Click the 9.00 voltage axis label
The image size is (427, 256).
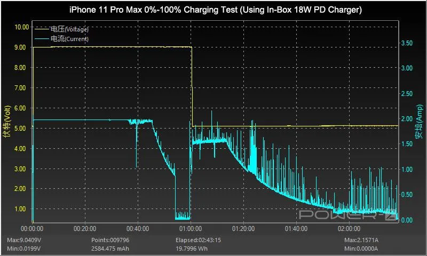(20, 47)
